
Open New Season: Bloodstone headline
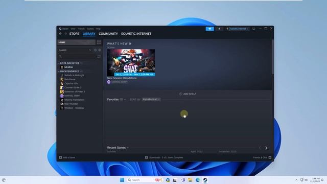[122, 78]
